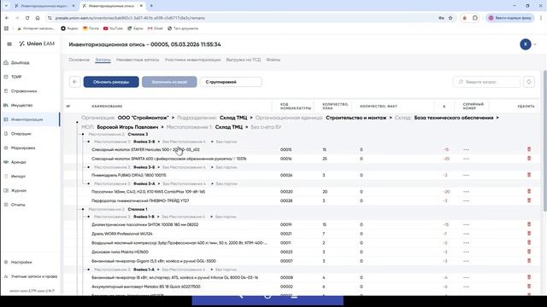Screen dimensions: 547x307
Task: Delete the Пневмодрель FUBAG row
Action: tap(529, 175)
